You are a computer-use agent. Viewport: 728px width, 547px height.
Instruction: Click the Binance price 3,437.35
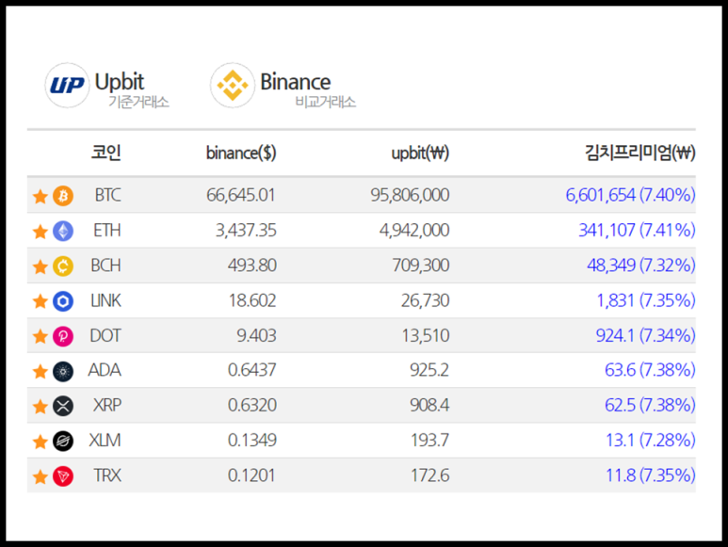(x=246, y=230)
